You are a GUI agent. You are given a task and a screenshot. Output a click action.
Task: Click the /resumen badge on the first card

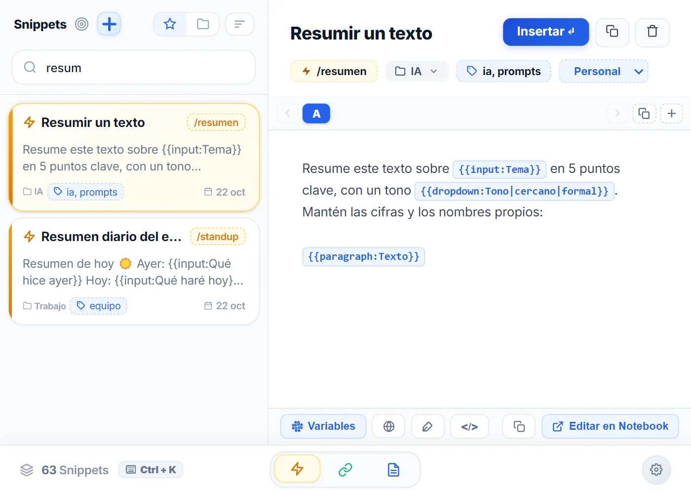pos(216,123)
